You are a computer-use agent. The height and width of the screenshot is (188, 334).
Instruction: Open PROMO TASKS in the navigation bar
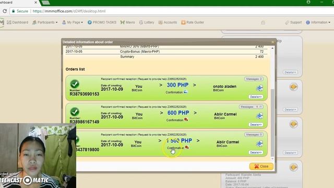point(102,22)
